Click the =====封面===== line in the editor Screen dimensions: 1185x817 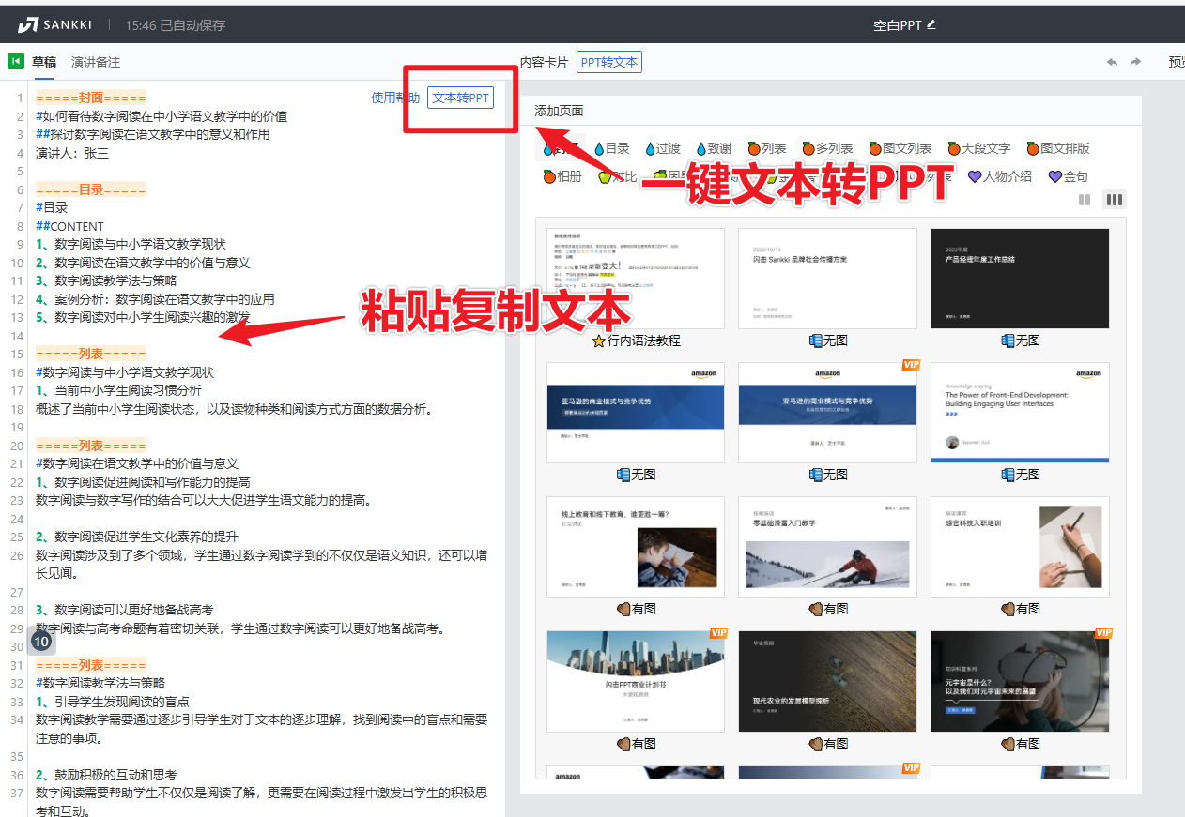pos(91,98)
